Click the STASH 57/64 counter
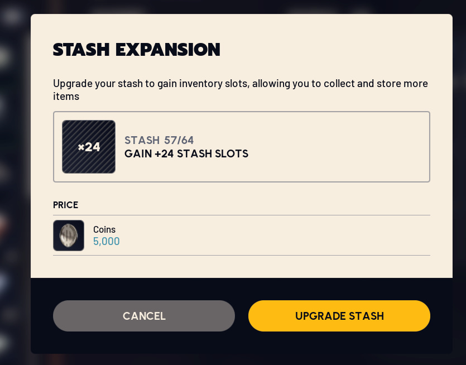Image resolution: width=466 pixels, height=365 pixels. [160, 141]
